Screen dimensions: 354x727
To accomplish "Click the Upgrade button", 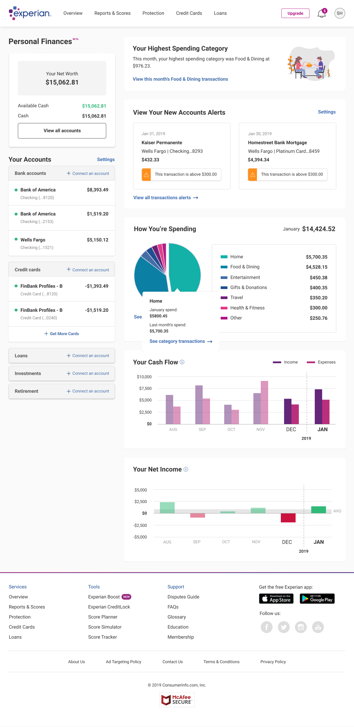I will [x=295, y=13].
